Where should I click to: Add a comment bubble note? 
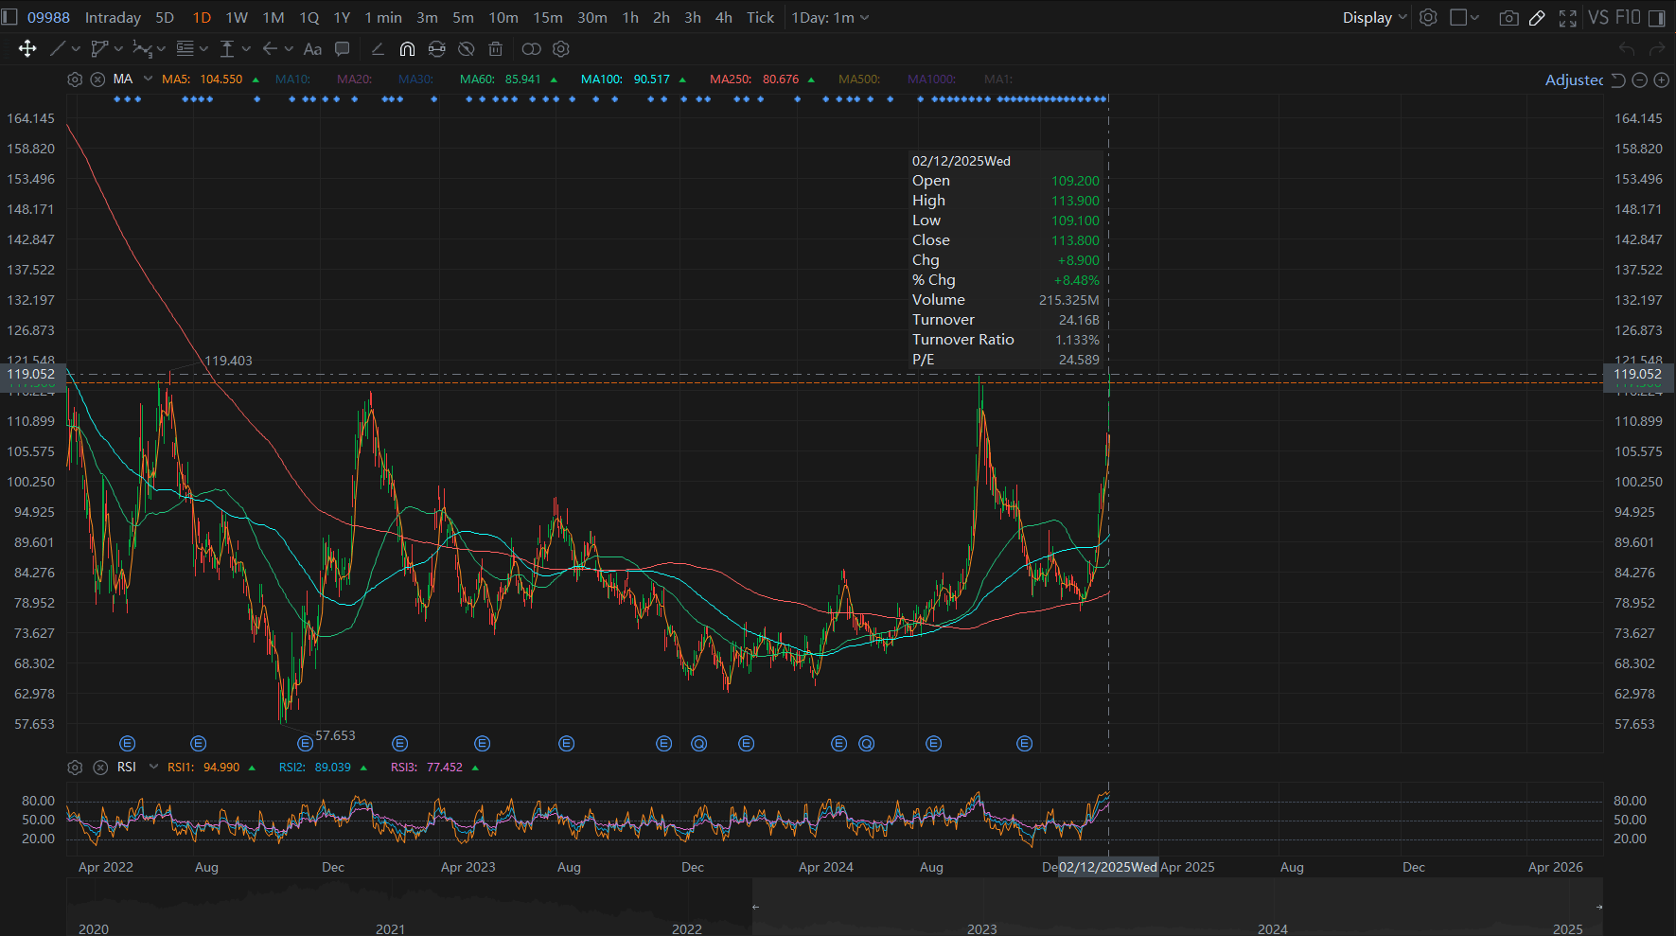(343, 48)
